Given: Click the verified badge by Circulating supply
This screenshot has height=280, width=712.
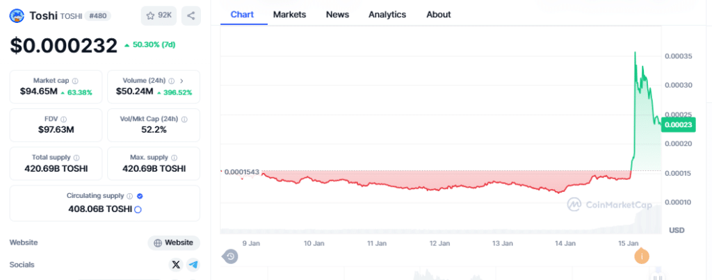Looking at the screenshot, I should pos(140,196).
